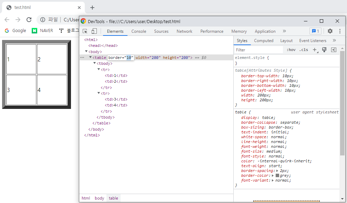Edit the height="200" attribute
The image size is (347, 203).
(x=176, y=58)
